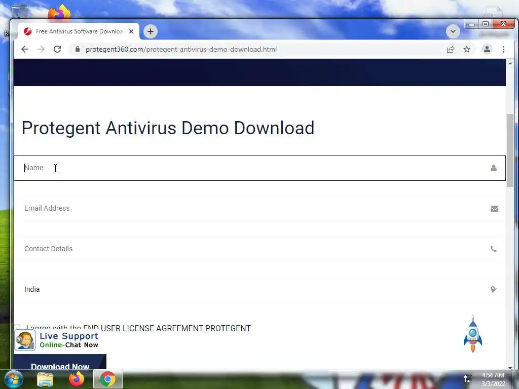The height and width of the screenshot is (389, 519).
Task: Focus the Name input field
Action: point(259,168)
